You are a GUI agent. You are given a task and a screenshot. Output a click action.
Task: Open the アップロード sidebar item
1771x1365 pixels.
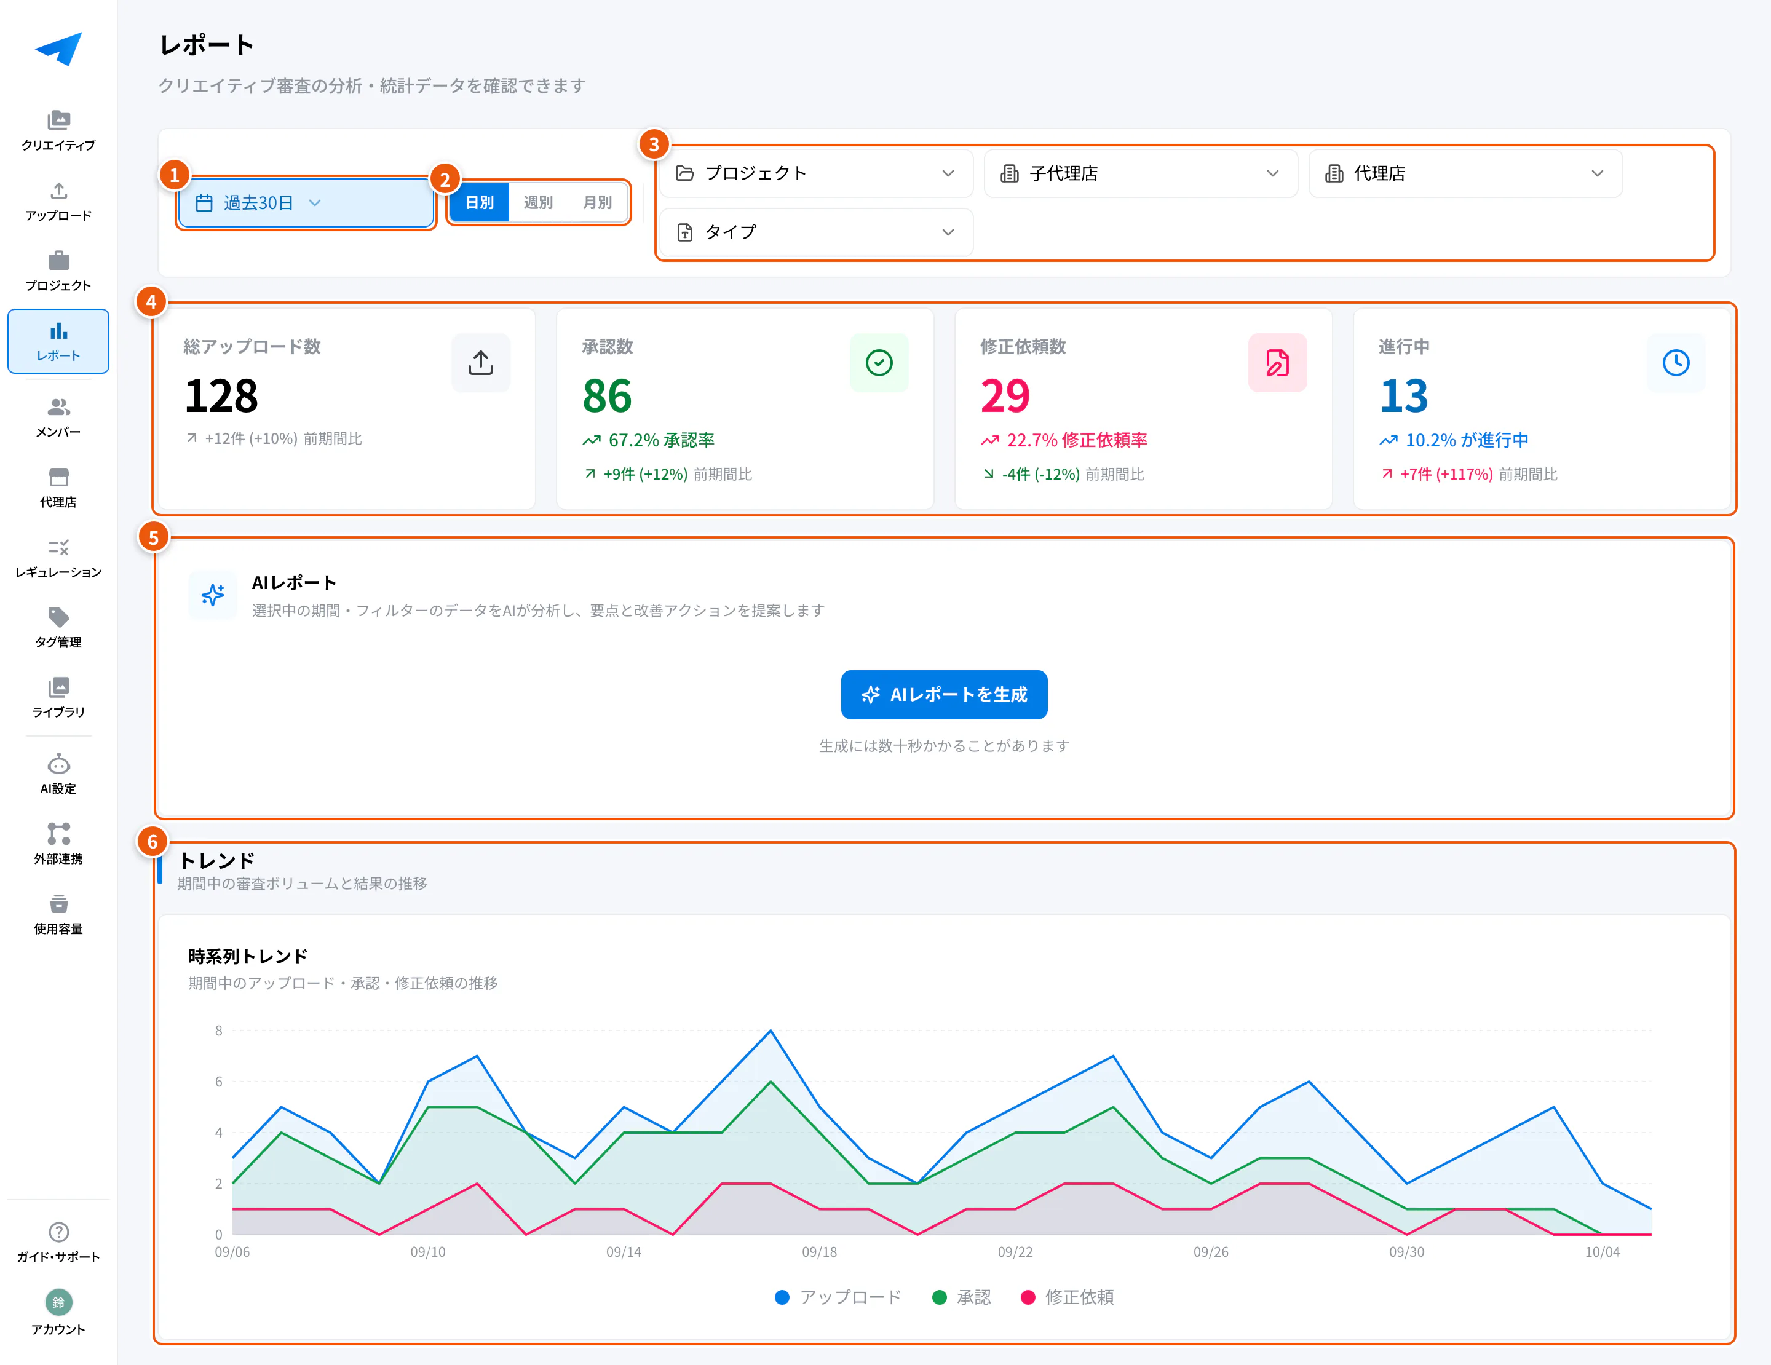click(58, 201)
